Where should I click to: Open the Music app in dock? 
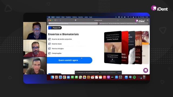pyautogui.click(x=104, y=77)
